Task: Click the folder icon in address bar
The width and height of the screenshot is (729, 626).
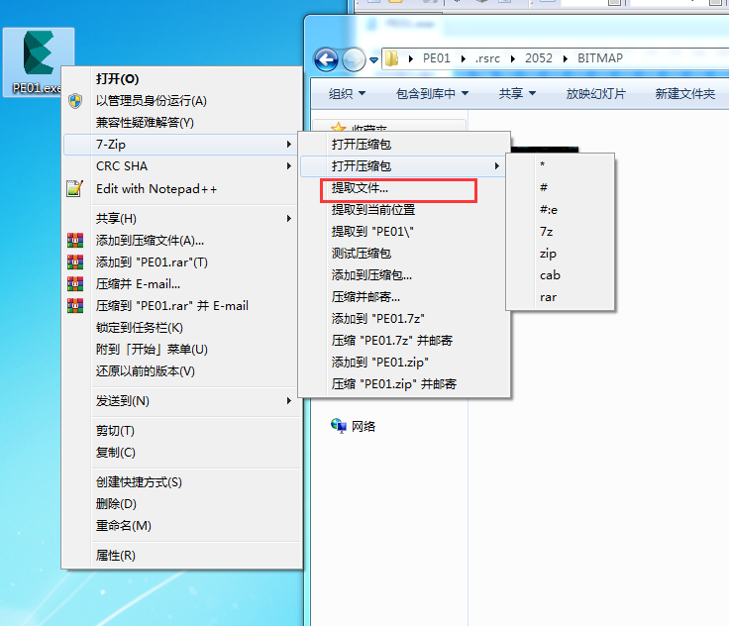Action: (x=392, y=58)
